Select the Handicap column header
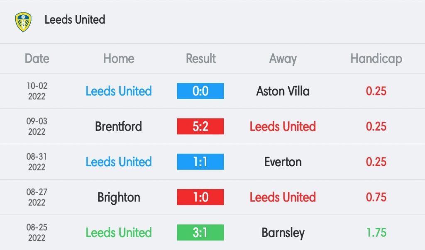Image resolution: width=425 pixels, height=250 pixels. coord(376,59)
